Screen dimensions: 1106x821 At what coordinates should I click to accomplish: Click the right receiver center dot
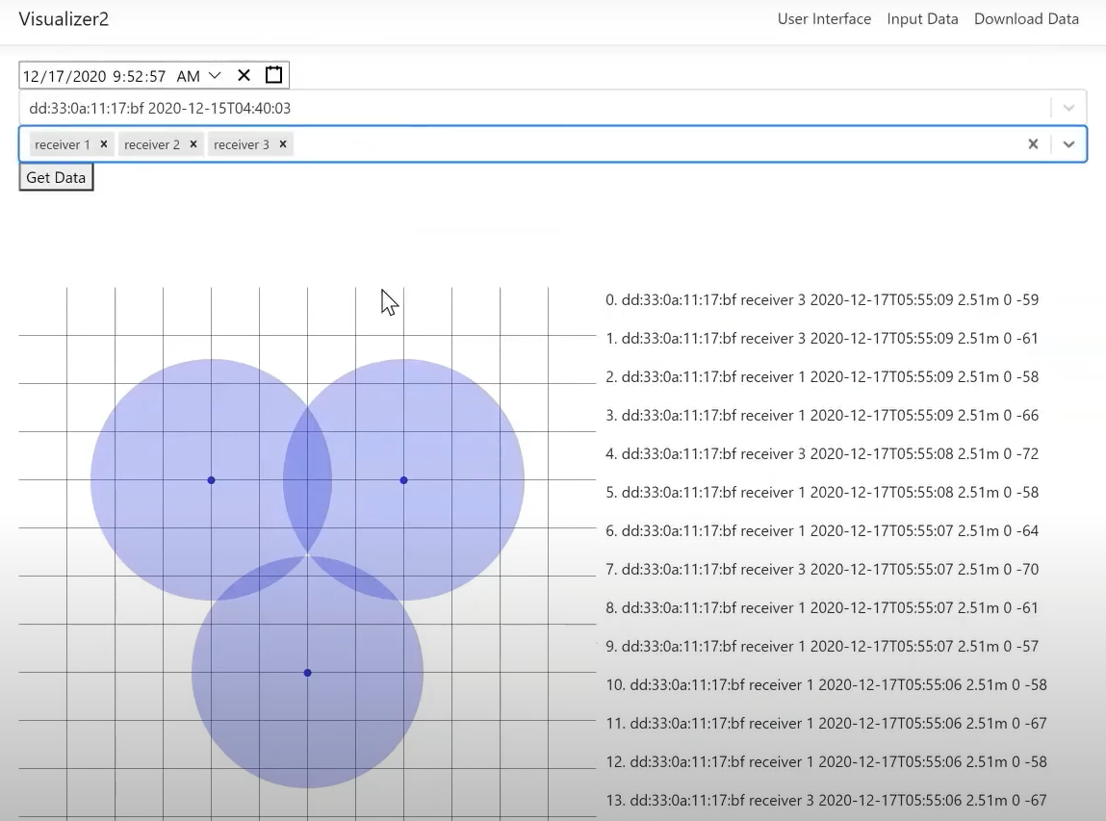403,480
